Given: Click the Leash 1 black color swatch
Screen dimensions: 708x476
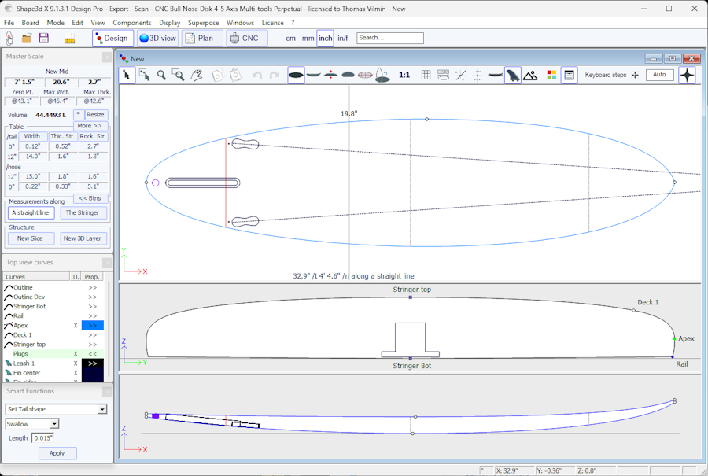Looking at the screenshot, I should (93, 363).
